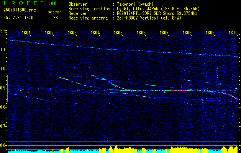Click the HROFFT title text
The image size is (241, 153).
[23, 3]
